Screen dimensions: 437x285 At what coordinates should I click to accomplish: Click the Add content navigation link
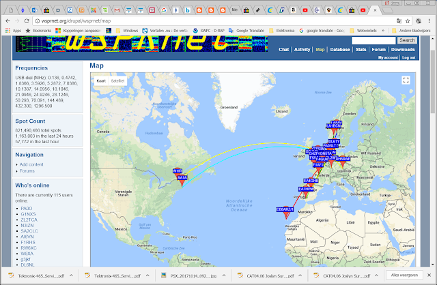(31, 164)
